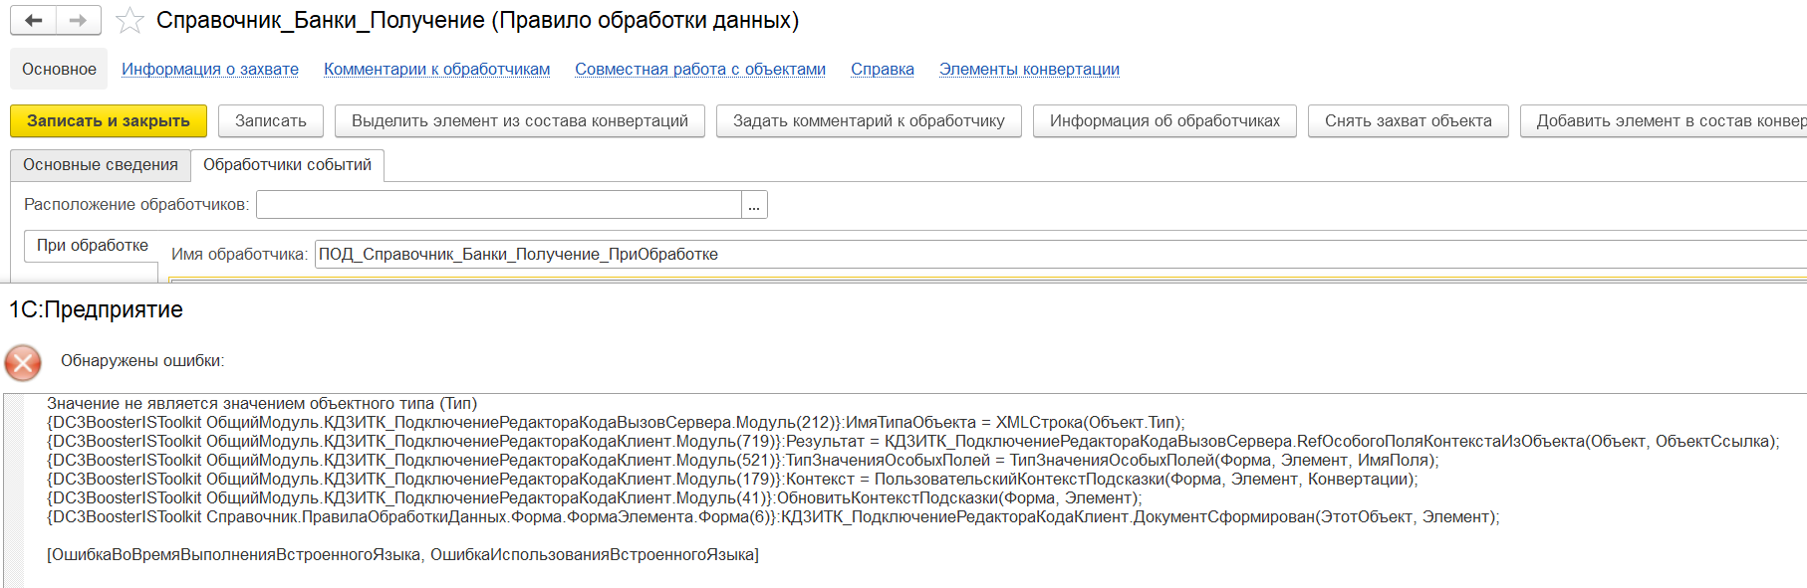The width and height of the screenshot is (1807, 588).
Task: Select the При обработке handler tab
Action: (92, 246)
